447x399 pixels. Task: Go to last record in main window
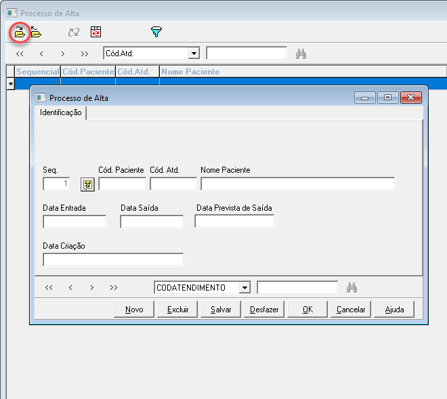pos(85,54)
